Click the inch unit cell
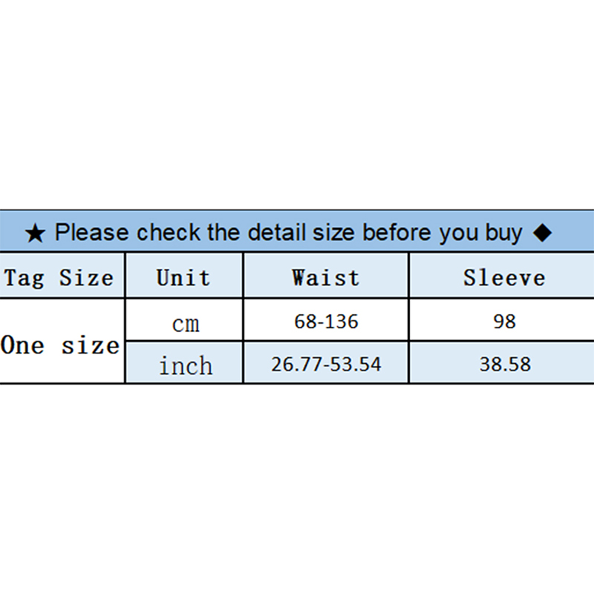594x594 pixels. point(185,365)
